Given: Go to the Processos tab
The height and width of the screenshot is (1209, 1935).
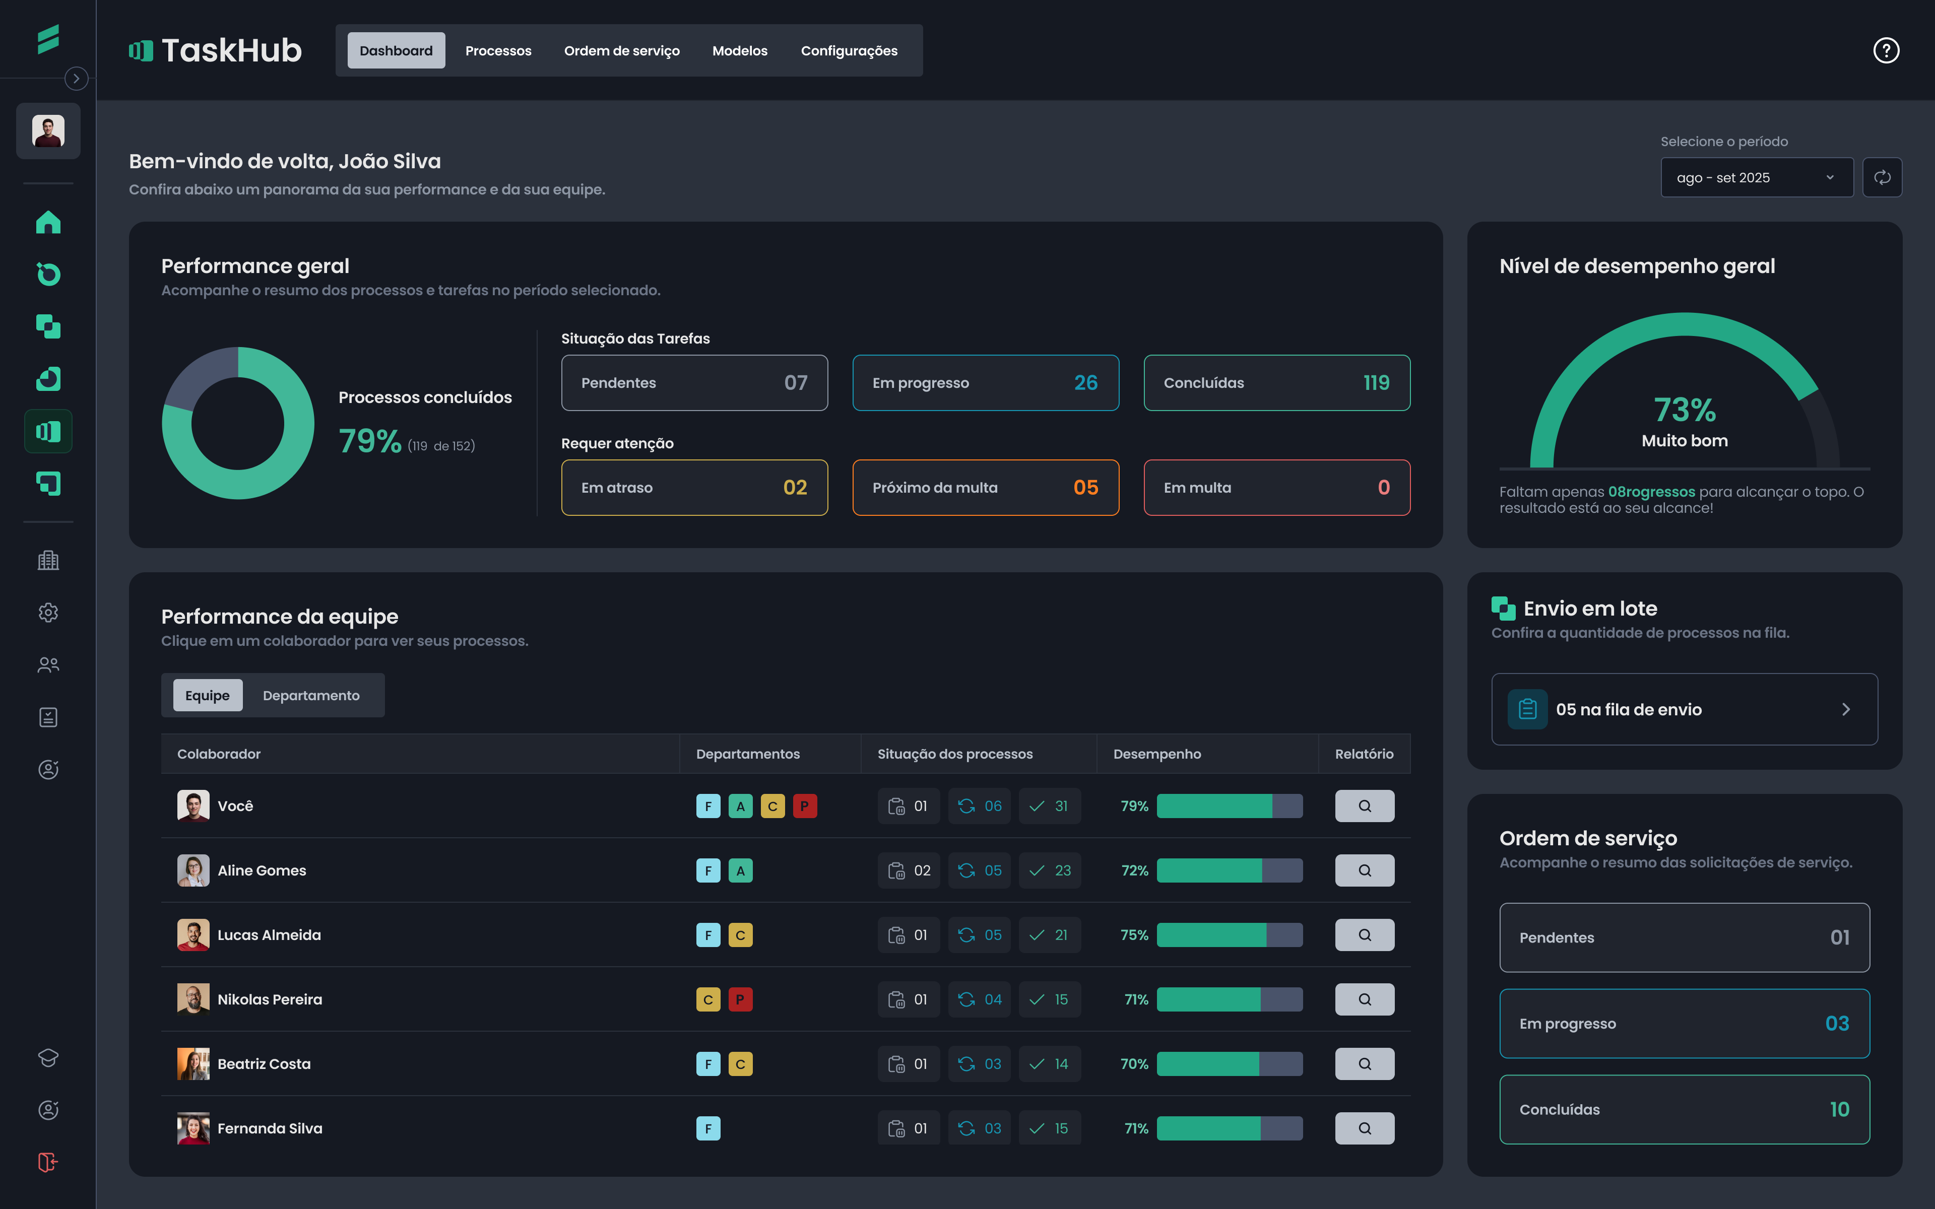Looking at the screenshot, I should pos(498,50).
